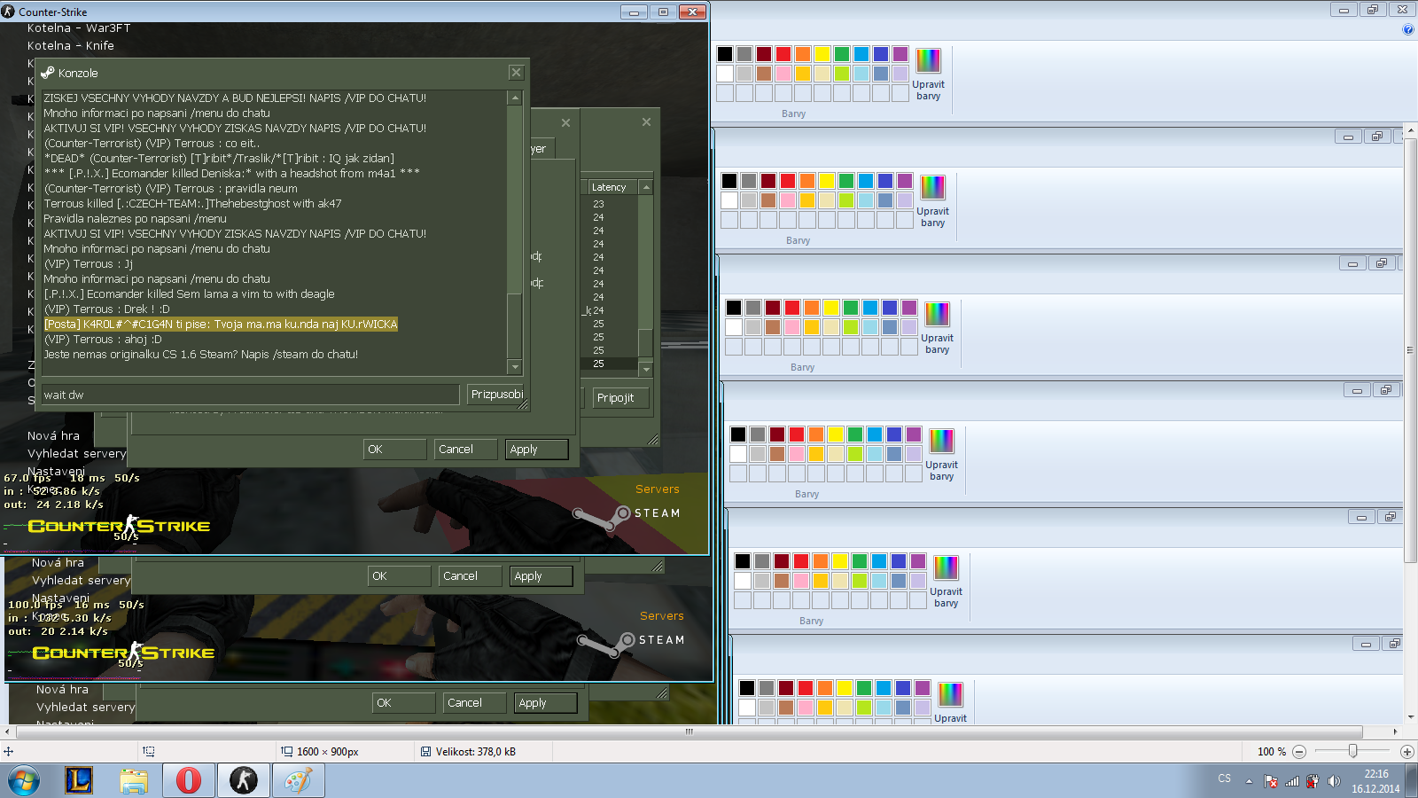Image resolution: width=1418 pixels, height=798 pixels.
Task: Launch Opera browser from the taskbar
Action: [x=188, y=780]
